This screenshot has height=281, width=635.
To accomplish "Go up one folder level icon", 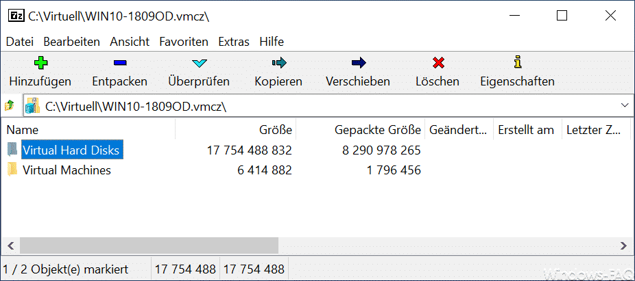I will coord(10,106).
